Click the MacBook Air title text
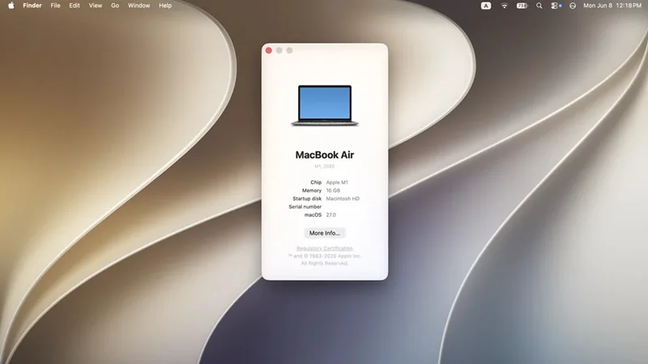648x364 pixels. (x=325, y=154)
